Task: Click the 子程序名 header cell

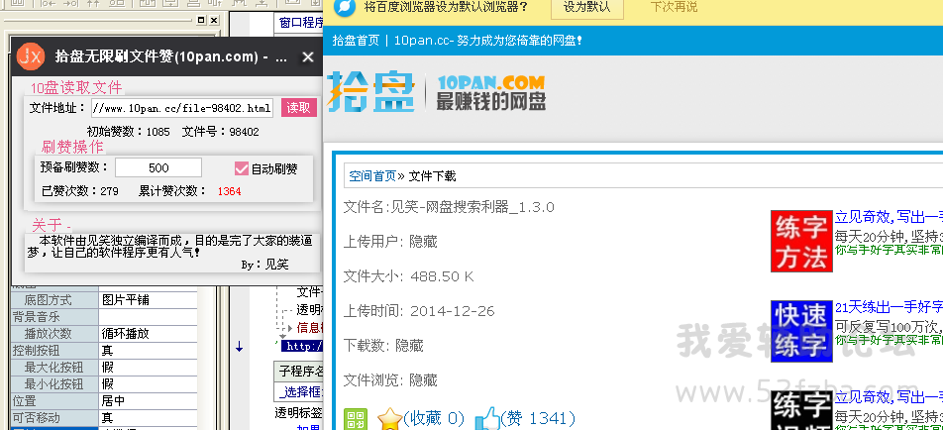Action: (299, 370)
